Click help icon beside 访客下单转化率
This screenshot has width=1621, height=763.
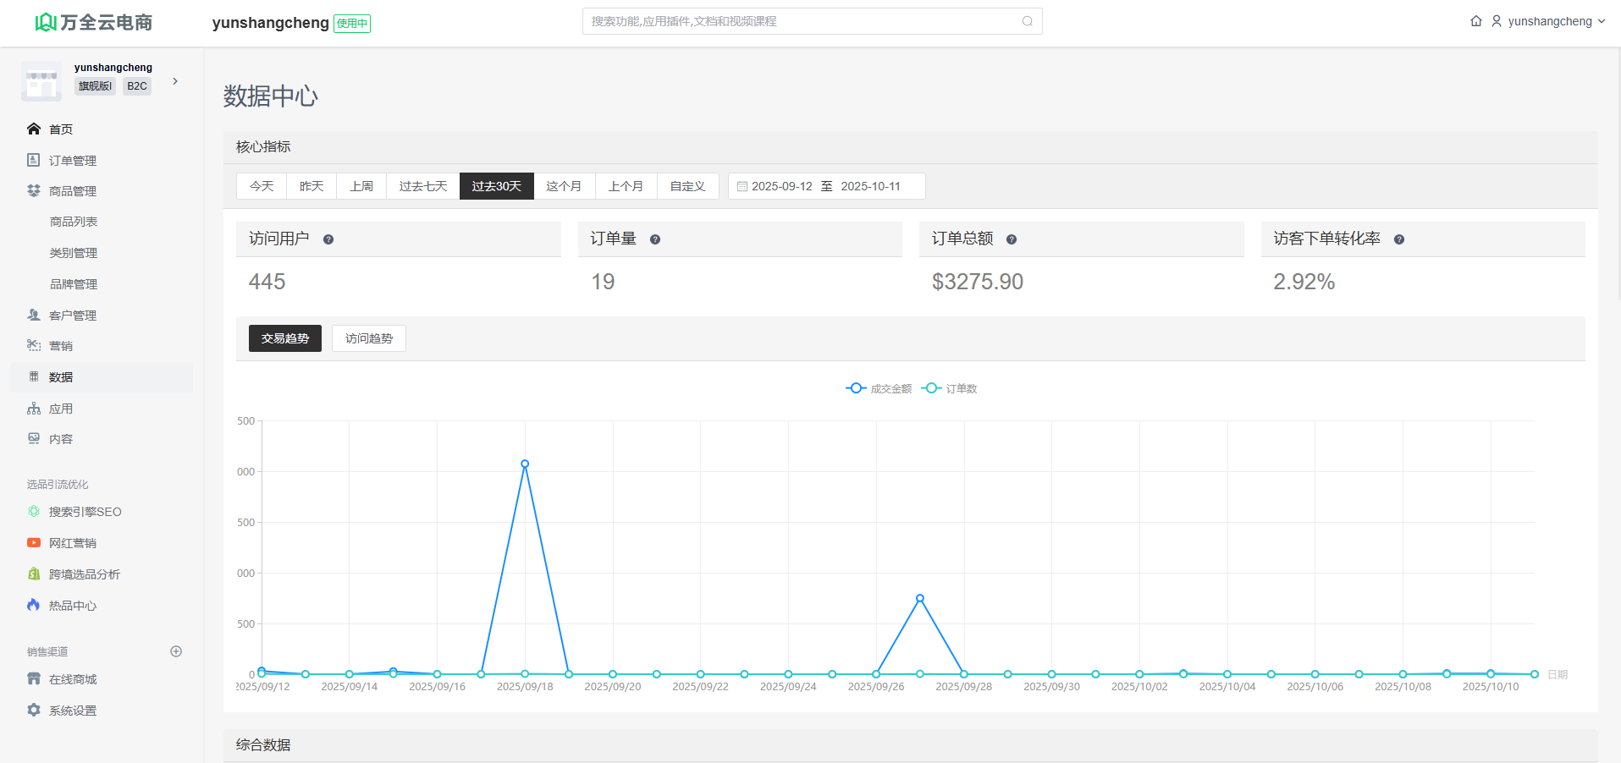point(1398,239)
